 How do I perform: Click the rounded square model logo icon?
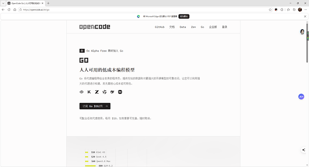click(x=120, y=92)
